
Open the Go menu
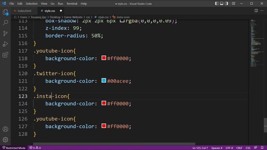pyautogui.click(x=53, y=4)
